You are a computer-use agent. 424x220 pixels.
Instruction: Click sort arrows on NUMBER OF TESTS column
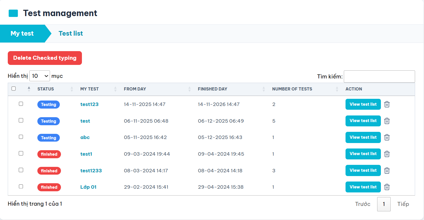click(337, 89)
